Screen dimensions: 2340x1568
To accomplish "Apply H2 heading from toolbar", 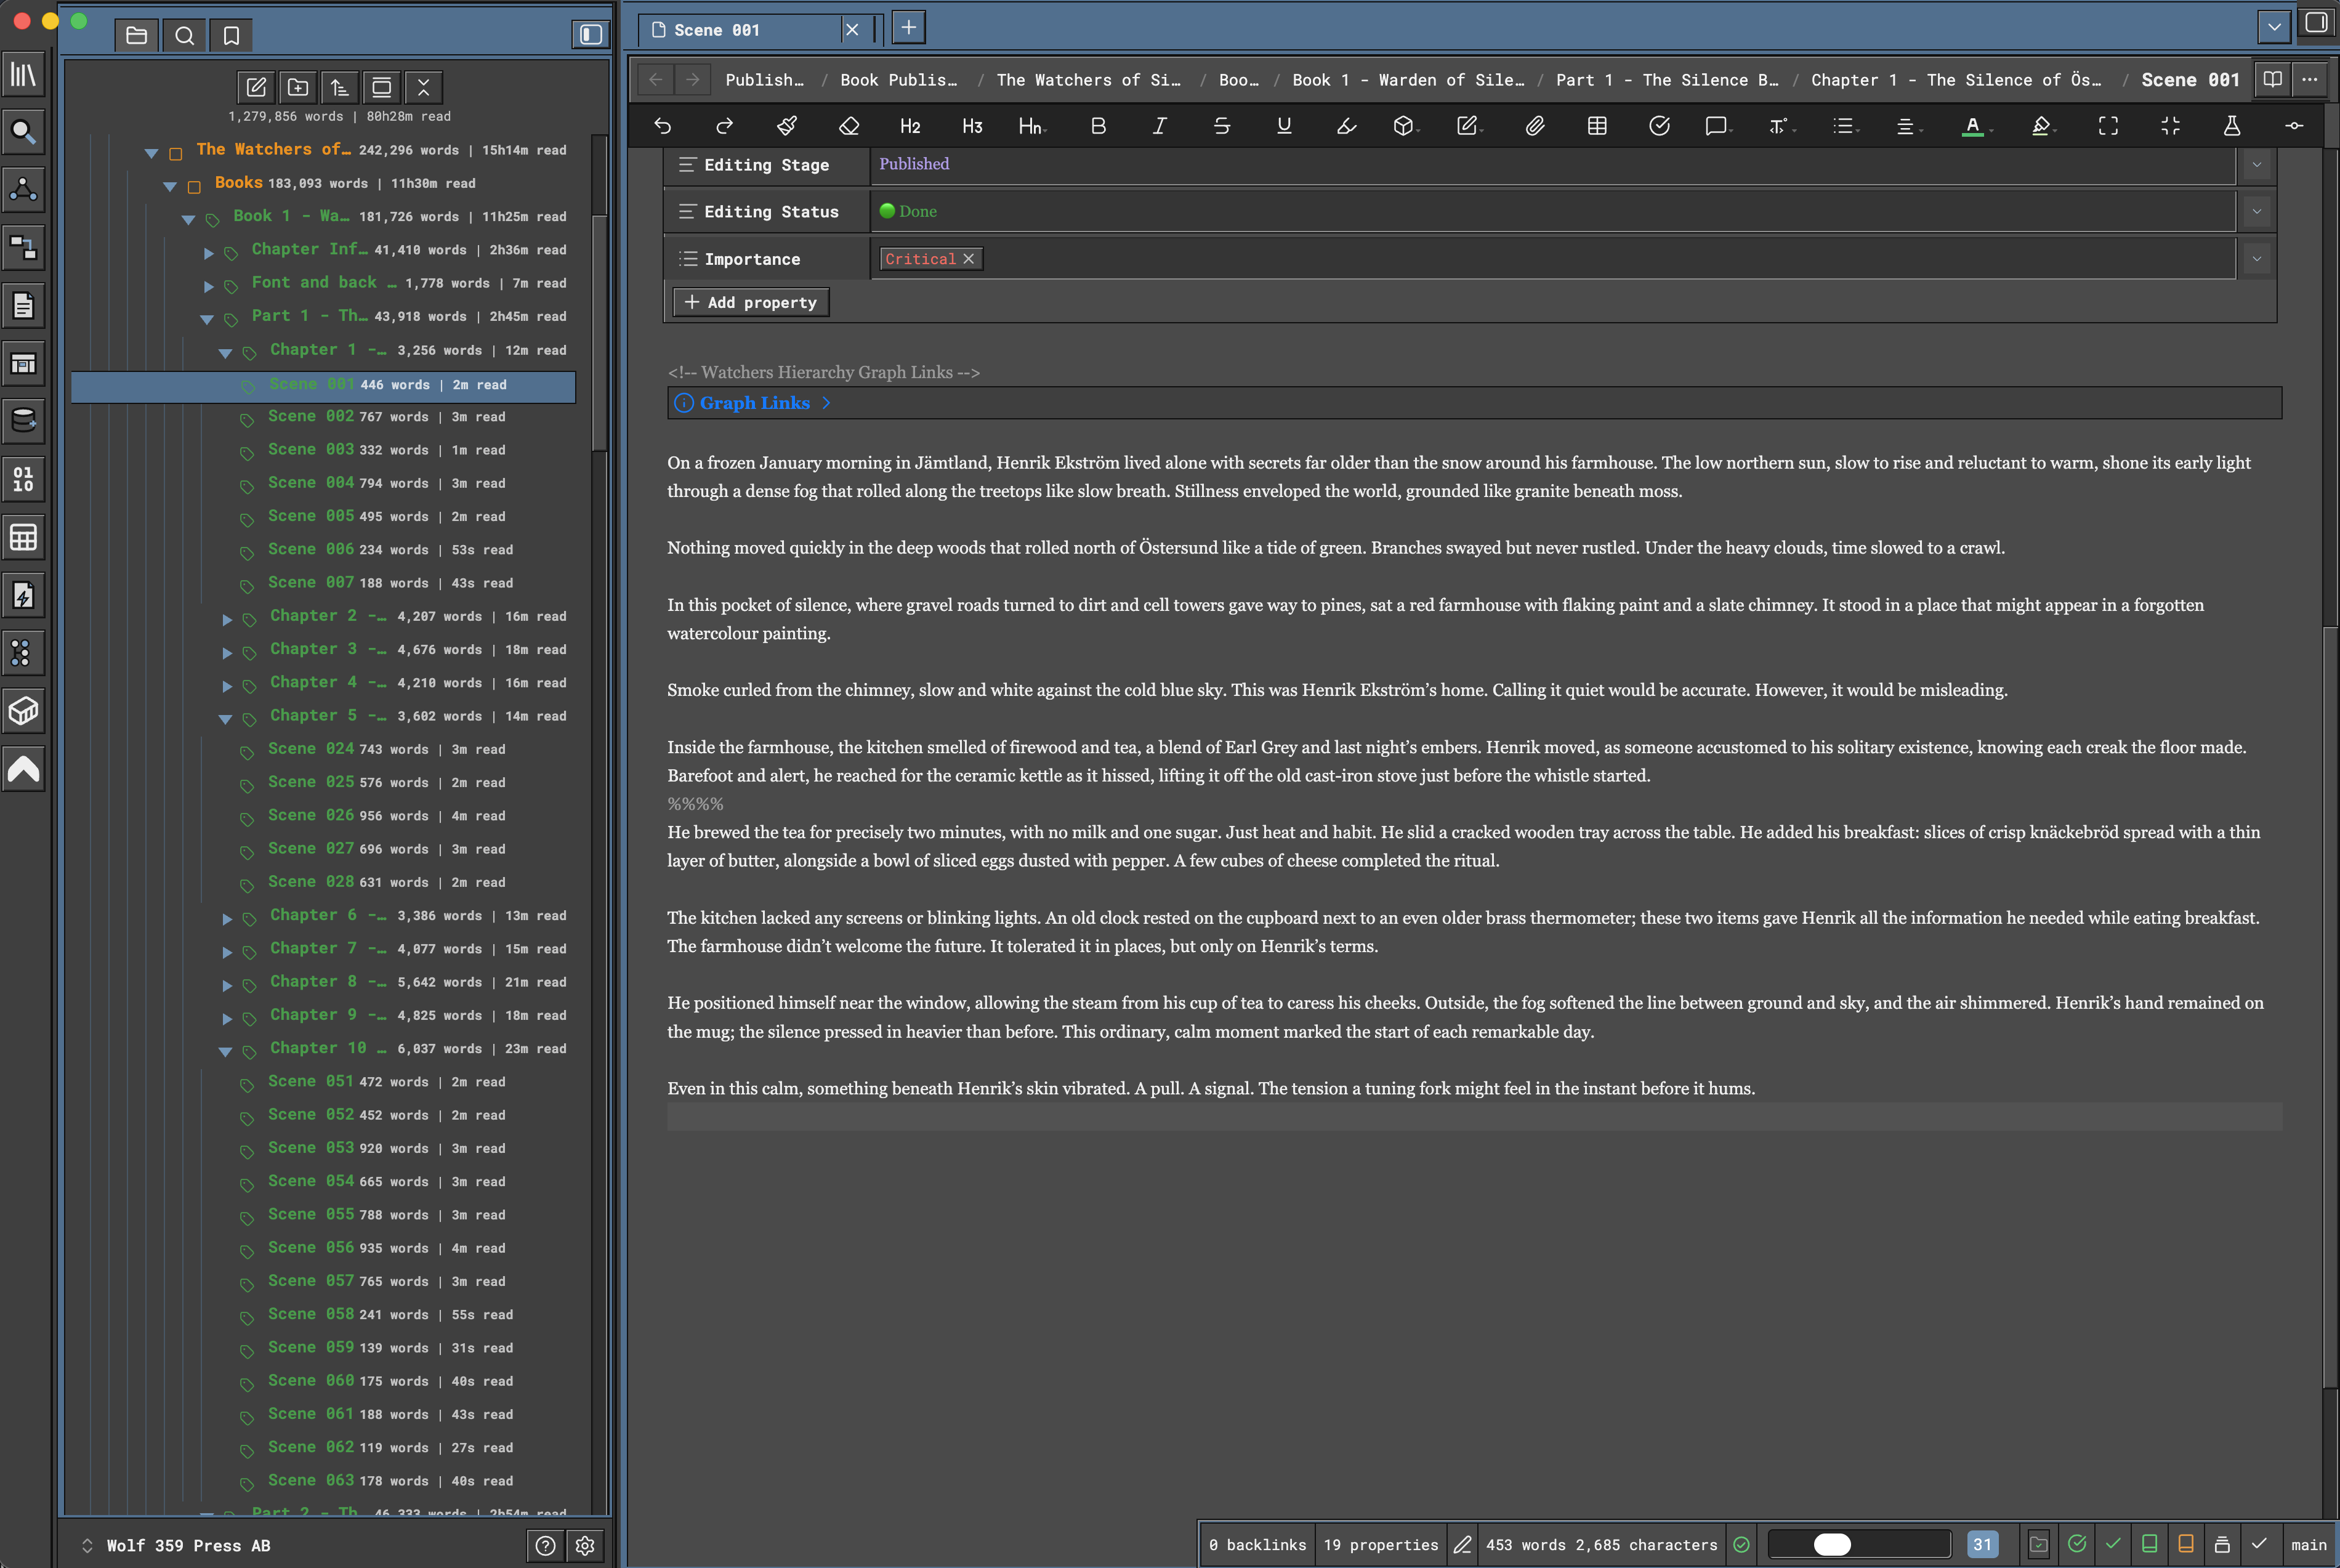I will 910,126.
